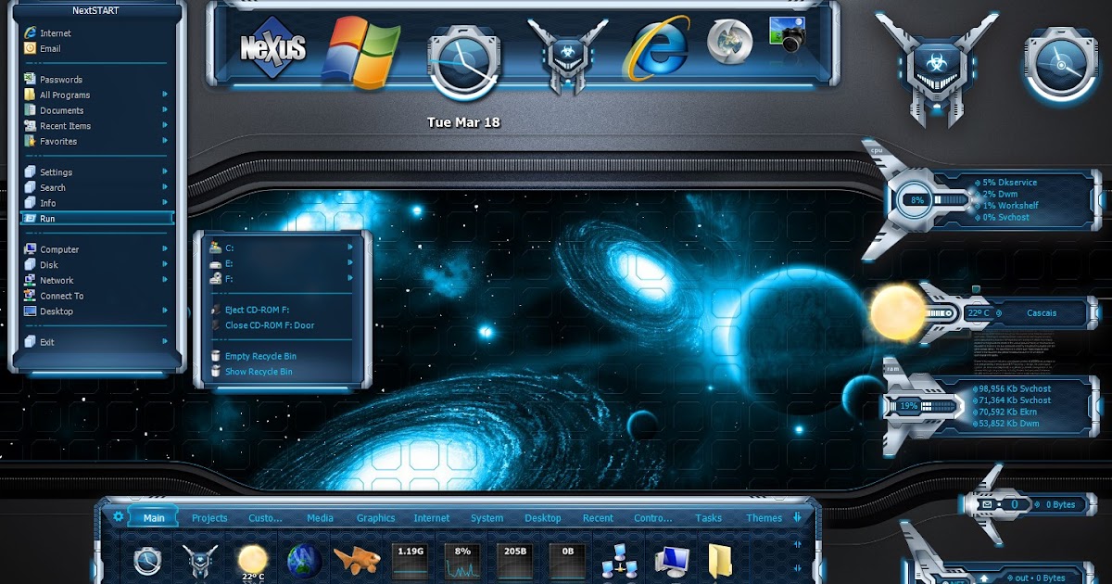Open the Recent tab

[x=598, y=518]
